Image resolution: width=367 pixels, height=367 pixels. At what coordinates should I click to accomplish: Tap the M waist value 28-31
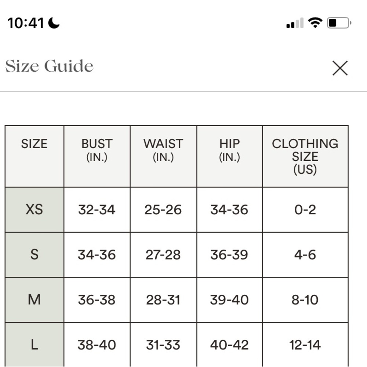[163, 299]
